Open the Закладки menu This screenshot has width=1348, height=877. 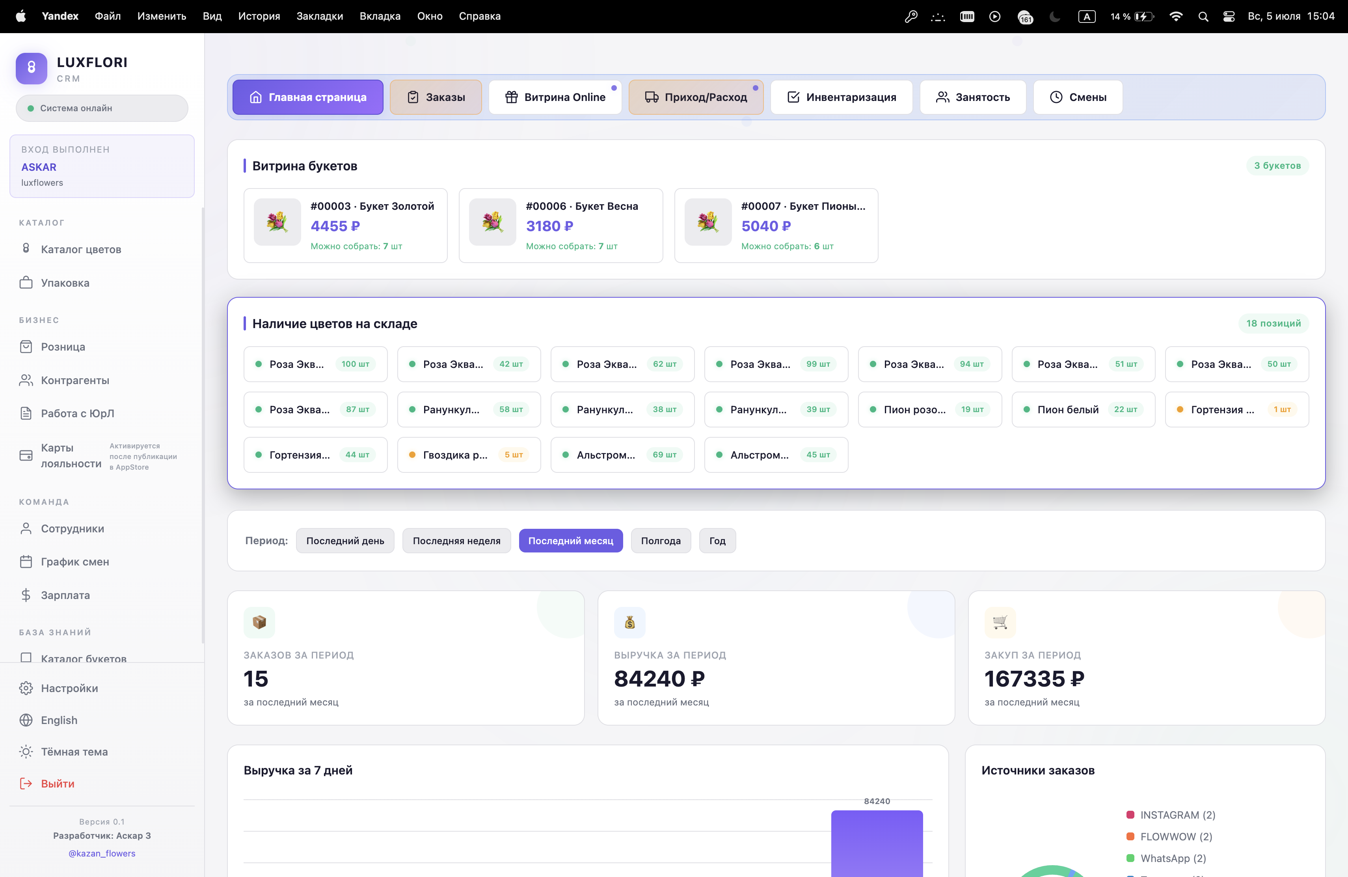[320, 17]
